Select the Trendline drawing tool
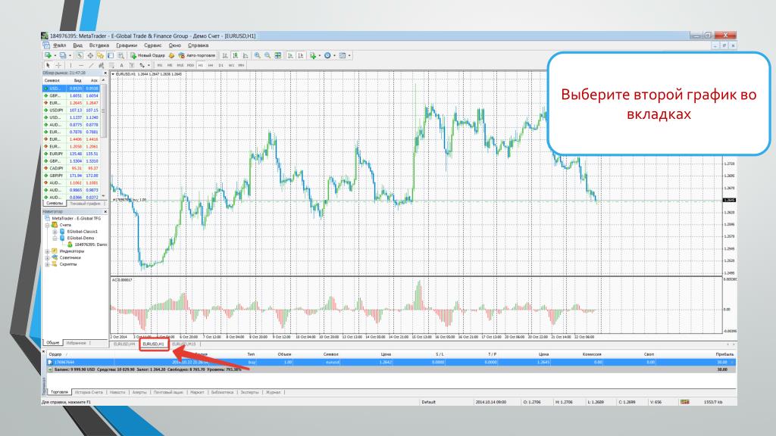This screenshot has height=436, width=776. coord(92,65)
